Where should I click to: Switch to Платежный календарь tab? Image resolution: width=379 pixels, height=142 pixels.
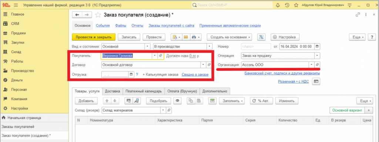144,91
